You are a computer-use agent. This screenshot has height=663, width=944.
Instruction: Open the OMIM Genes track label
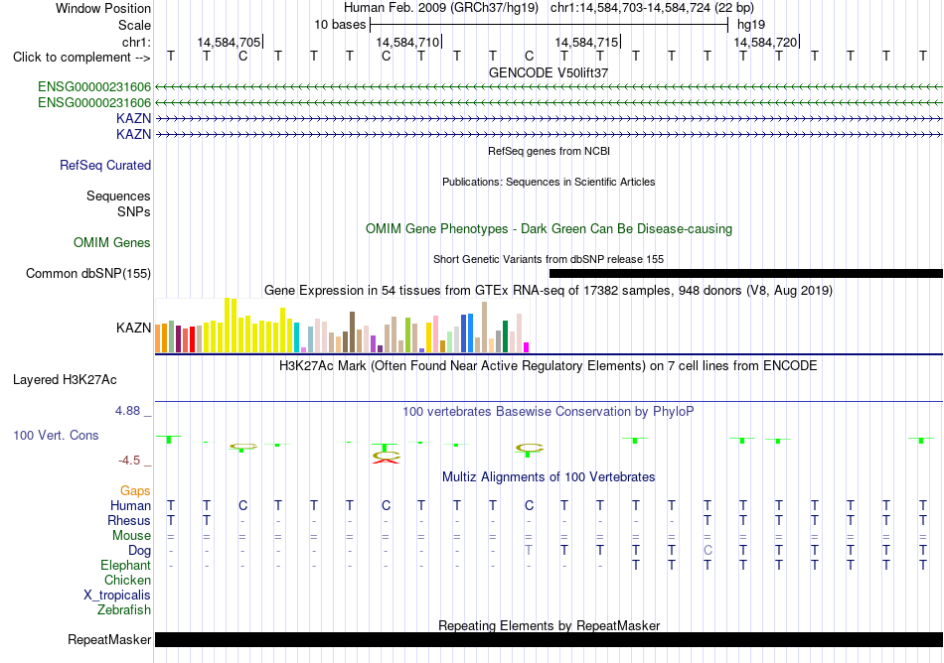(x=112, y=243)
